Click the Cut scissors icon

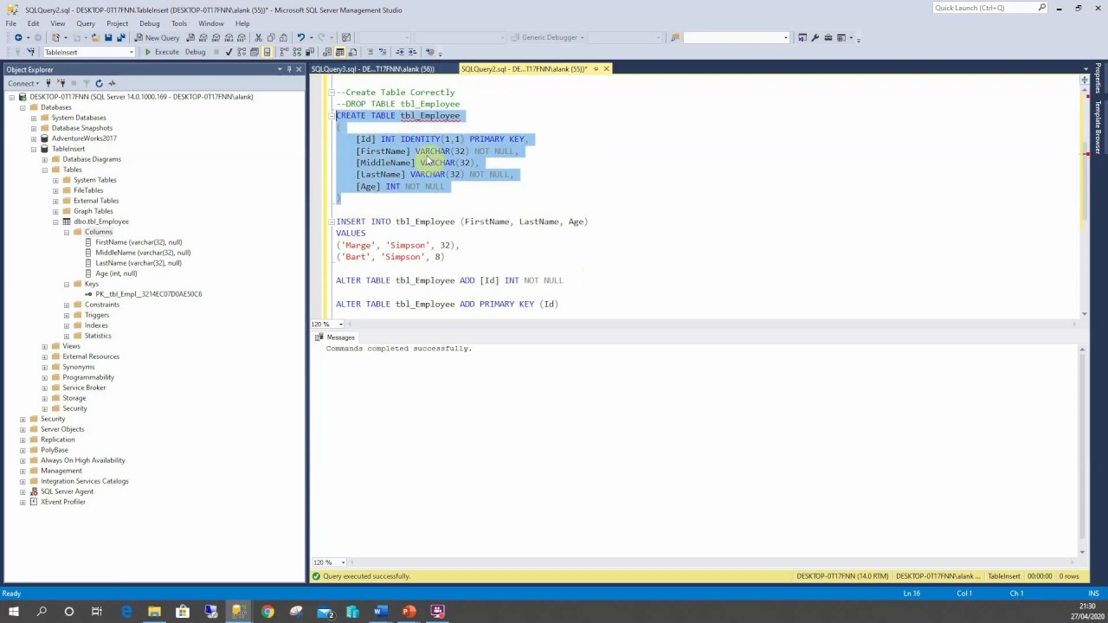(x=258, y=37)
